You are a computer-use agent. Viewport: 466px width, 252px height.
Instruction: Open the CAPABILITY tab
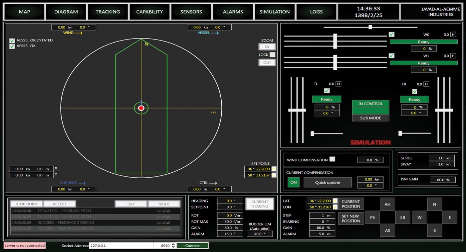(x=149, y=12)
